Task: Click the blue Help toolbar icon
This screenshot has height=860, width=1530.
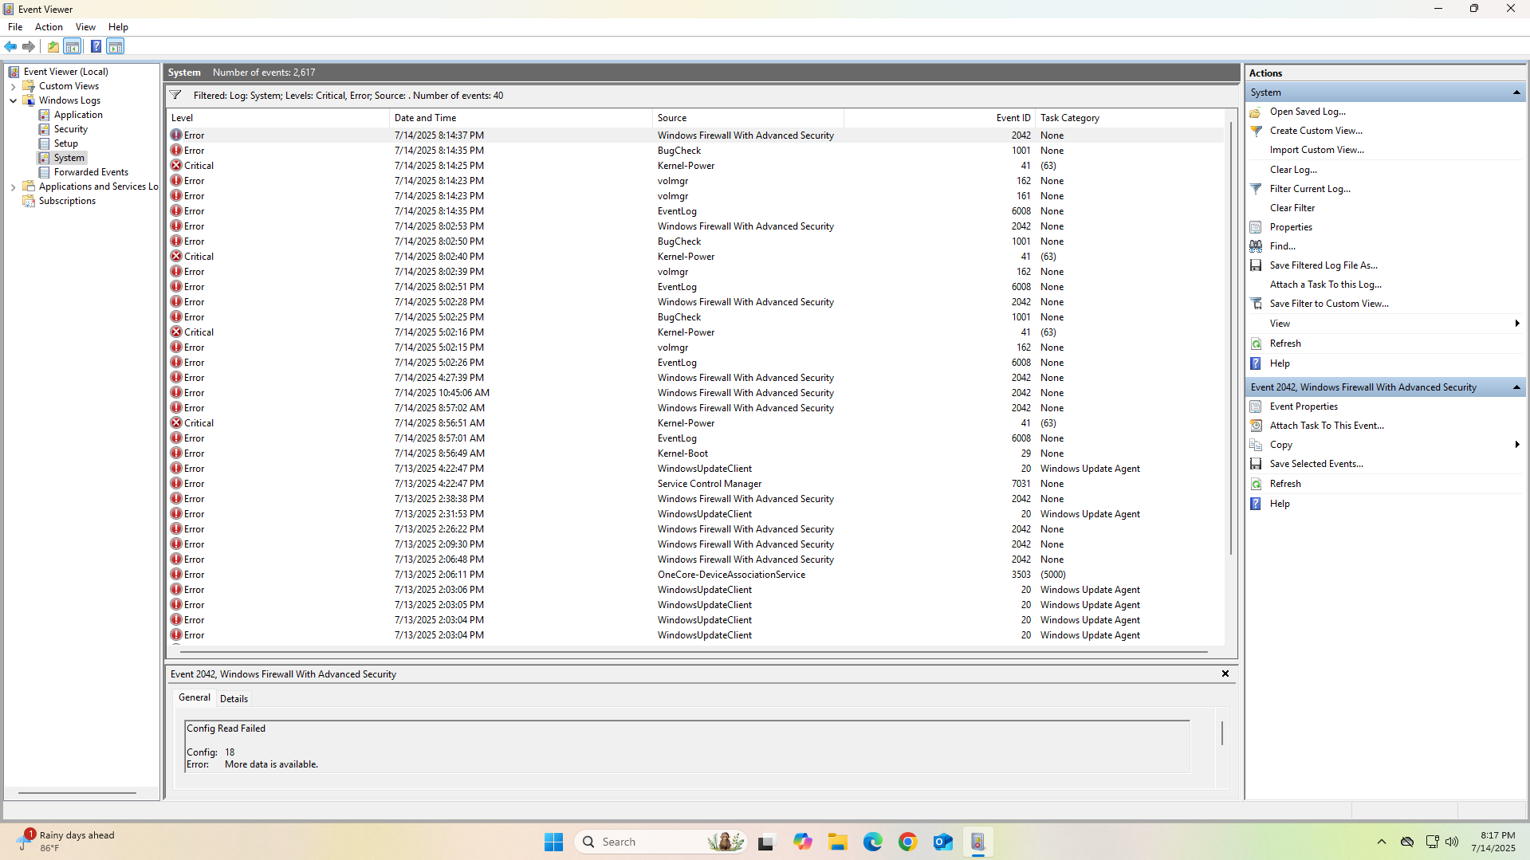Action: pos(96,46)
